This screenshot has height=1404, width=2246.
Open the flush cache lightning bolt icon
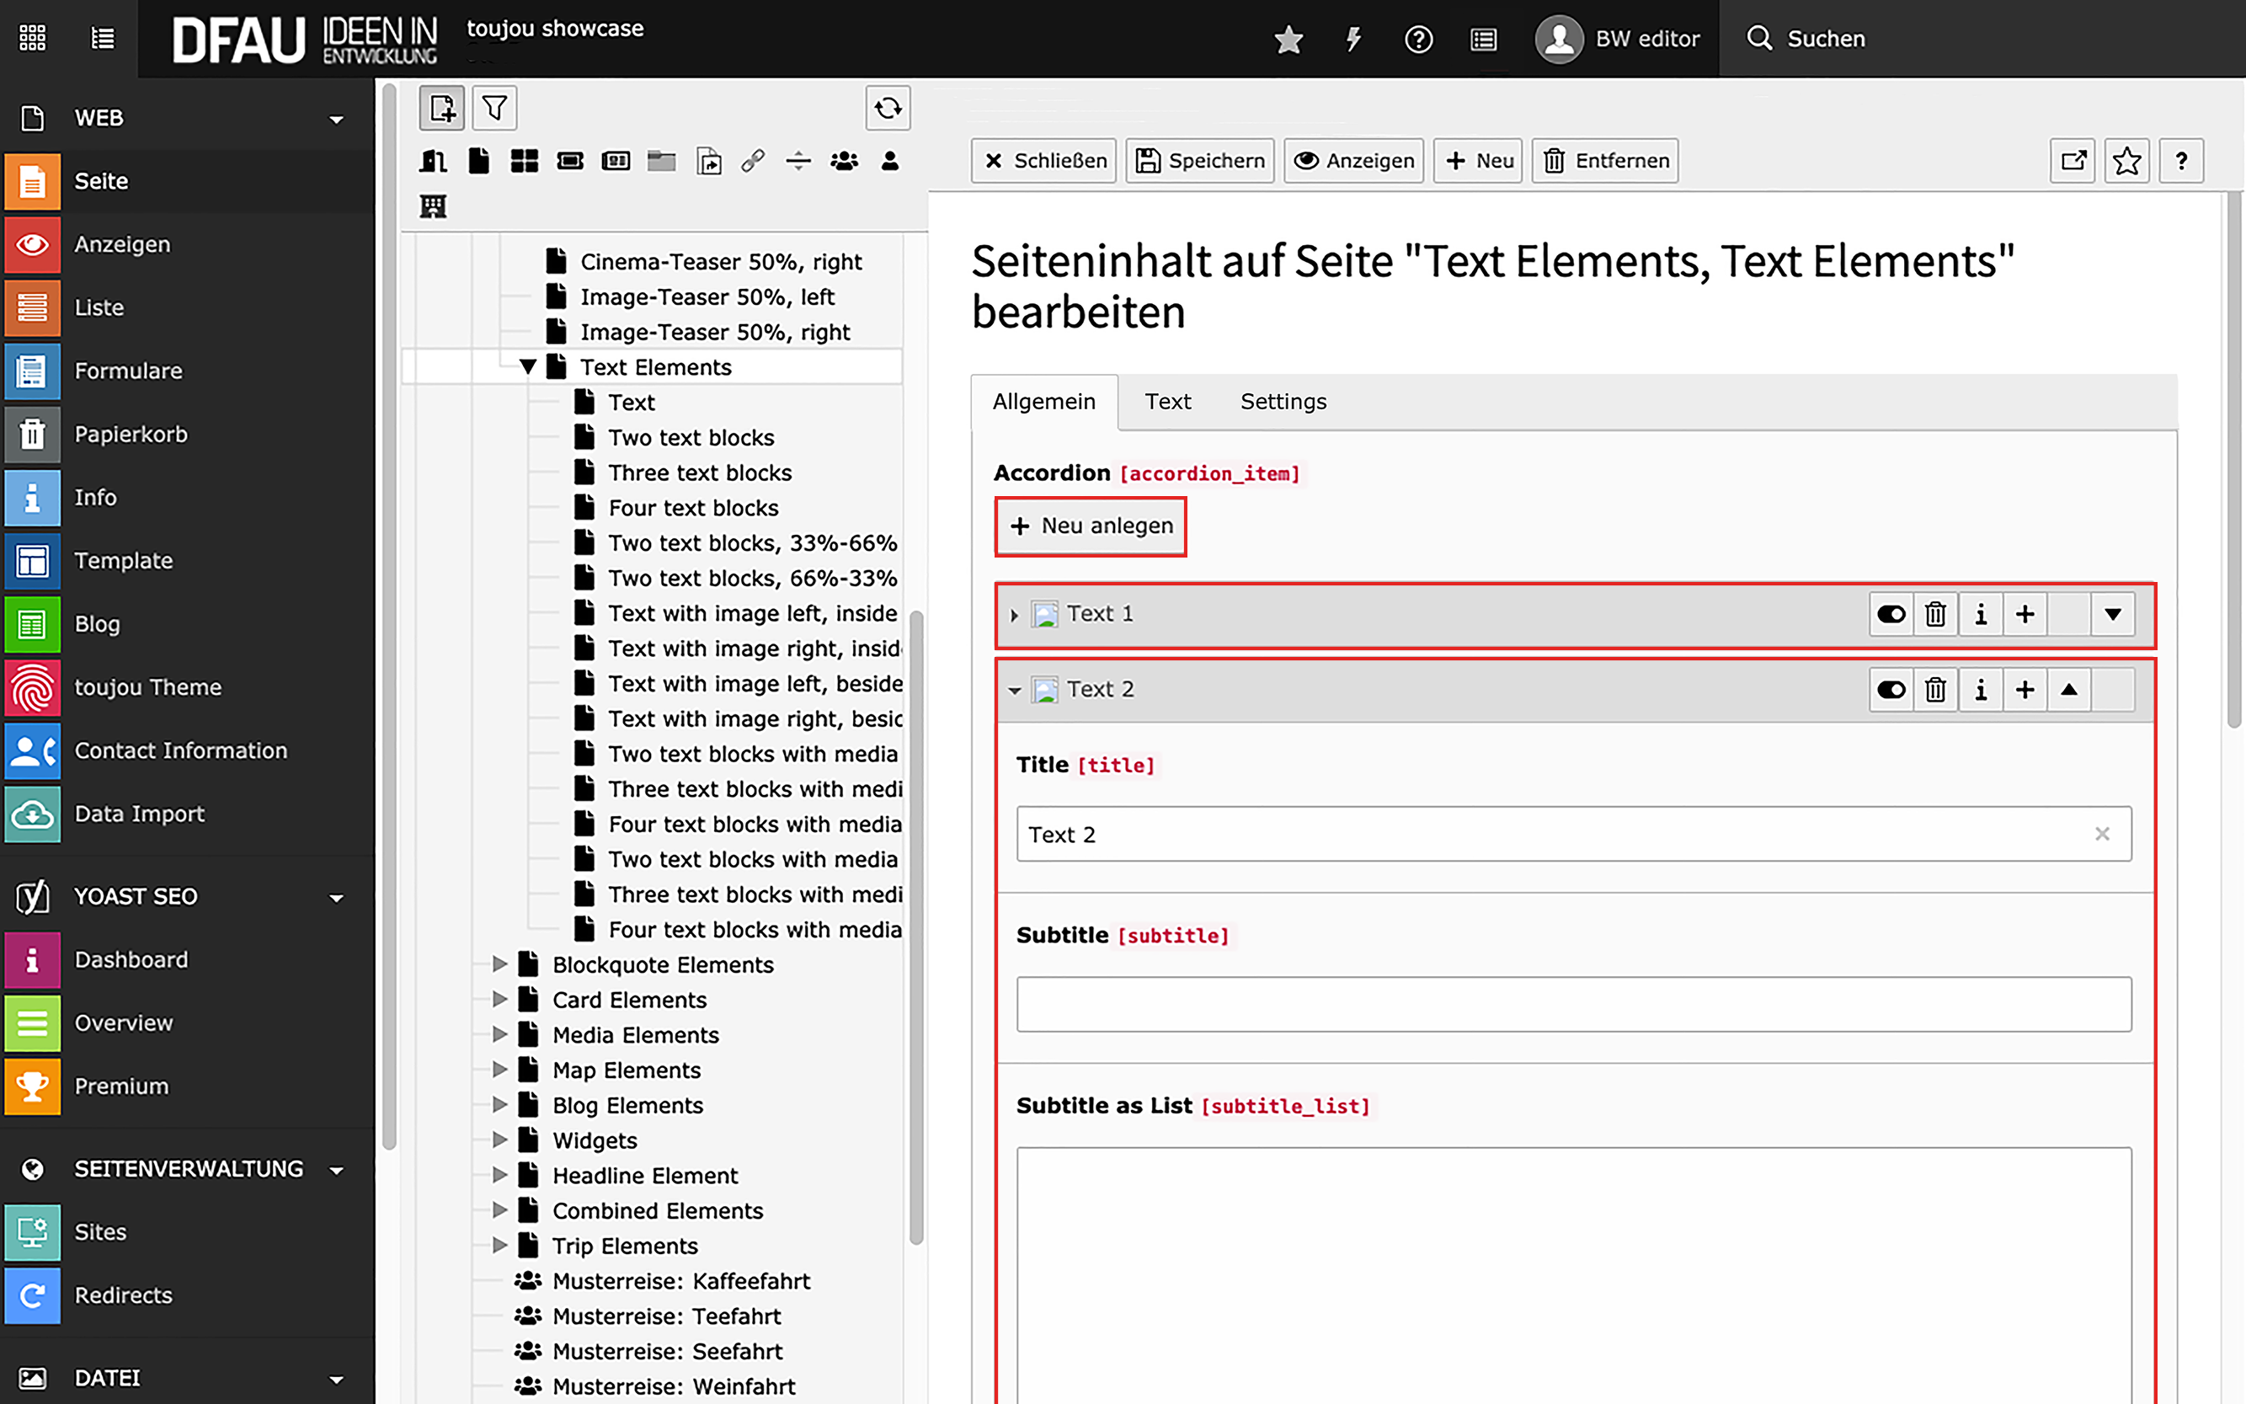tap(1352, 39)
